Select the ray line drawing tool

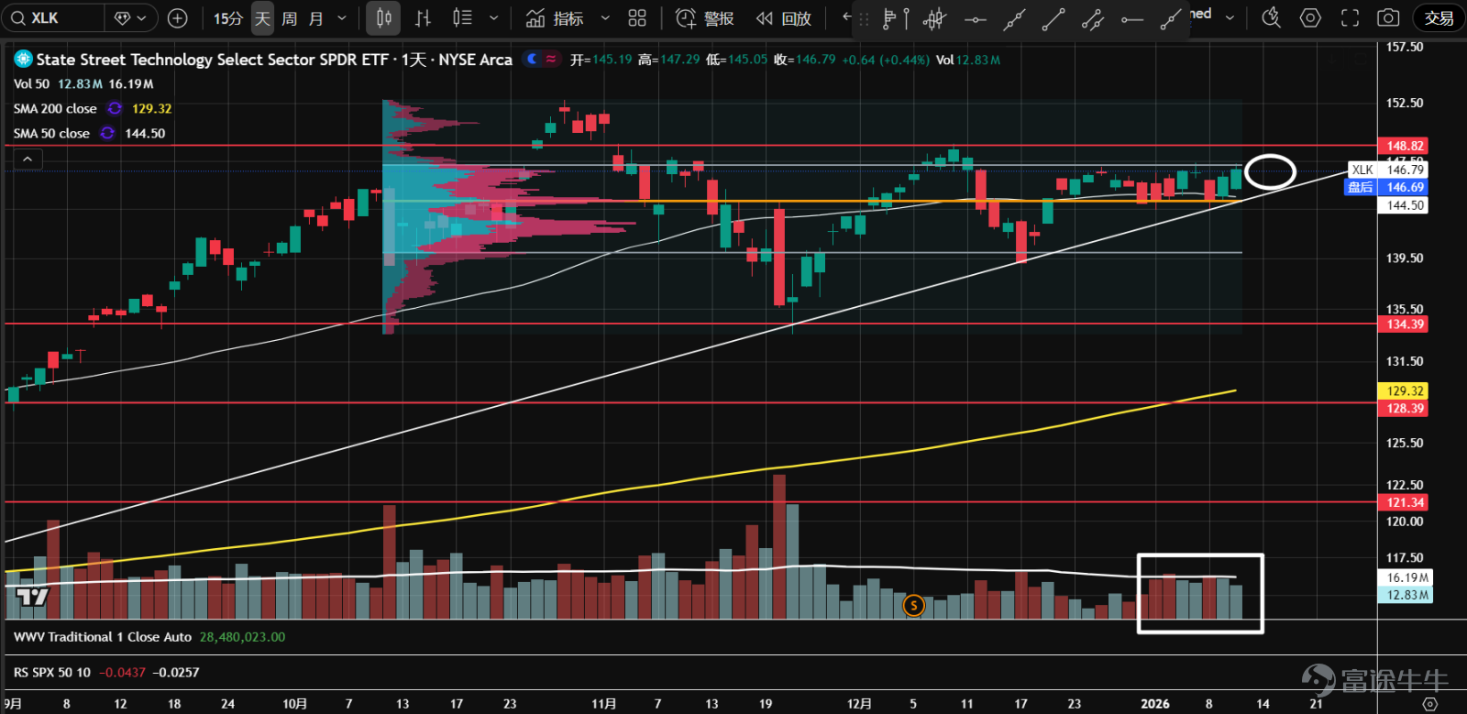[x=1171, y=19]
